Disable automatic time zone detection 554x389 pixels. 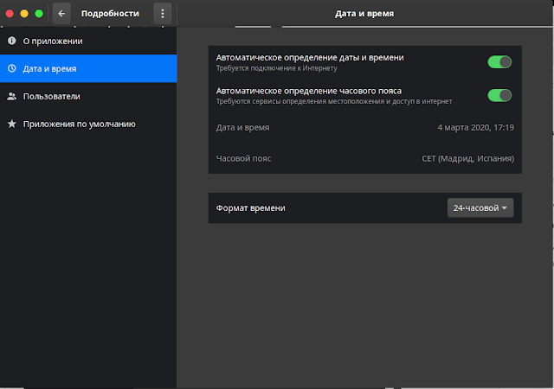[x=499, y=96]
